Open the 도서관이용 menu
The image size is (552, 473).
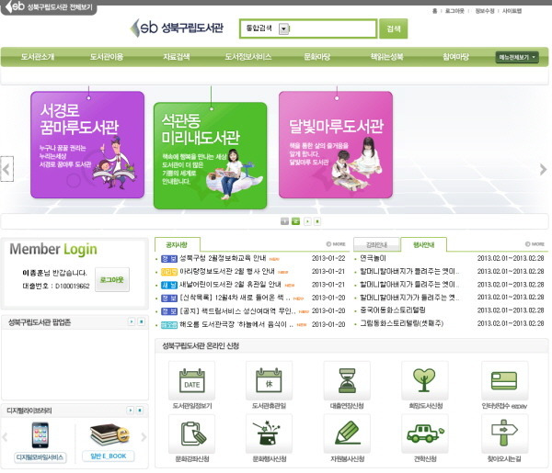point(107,57)
